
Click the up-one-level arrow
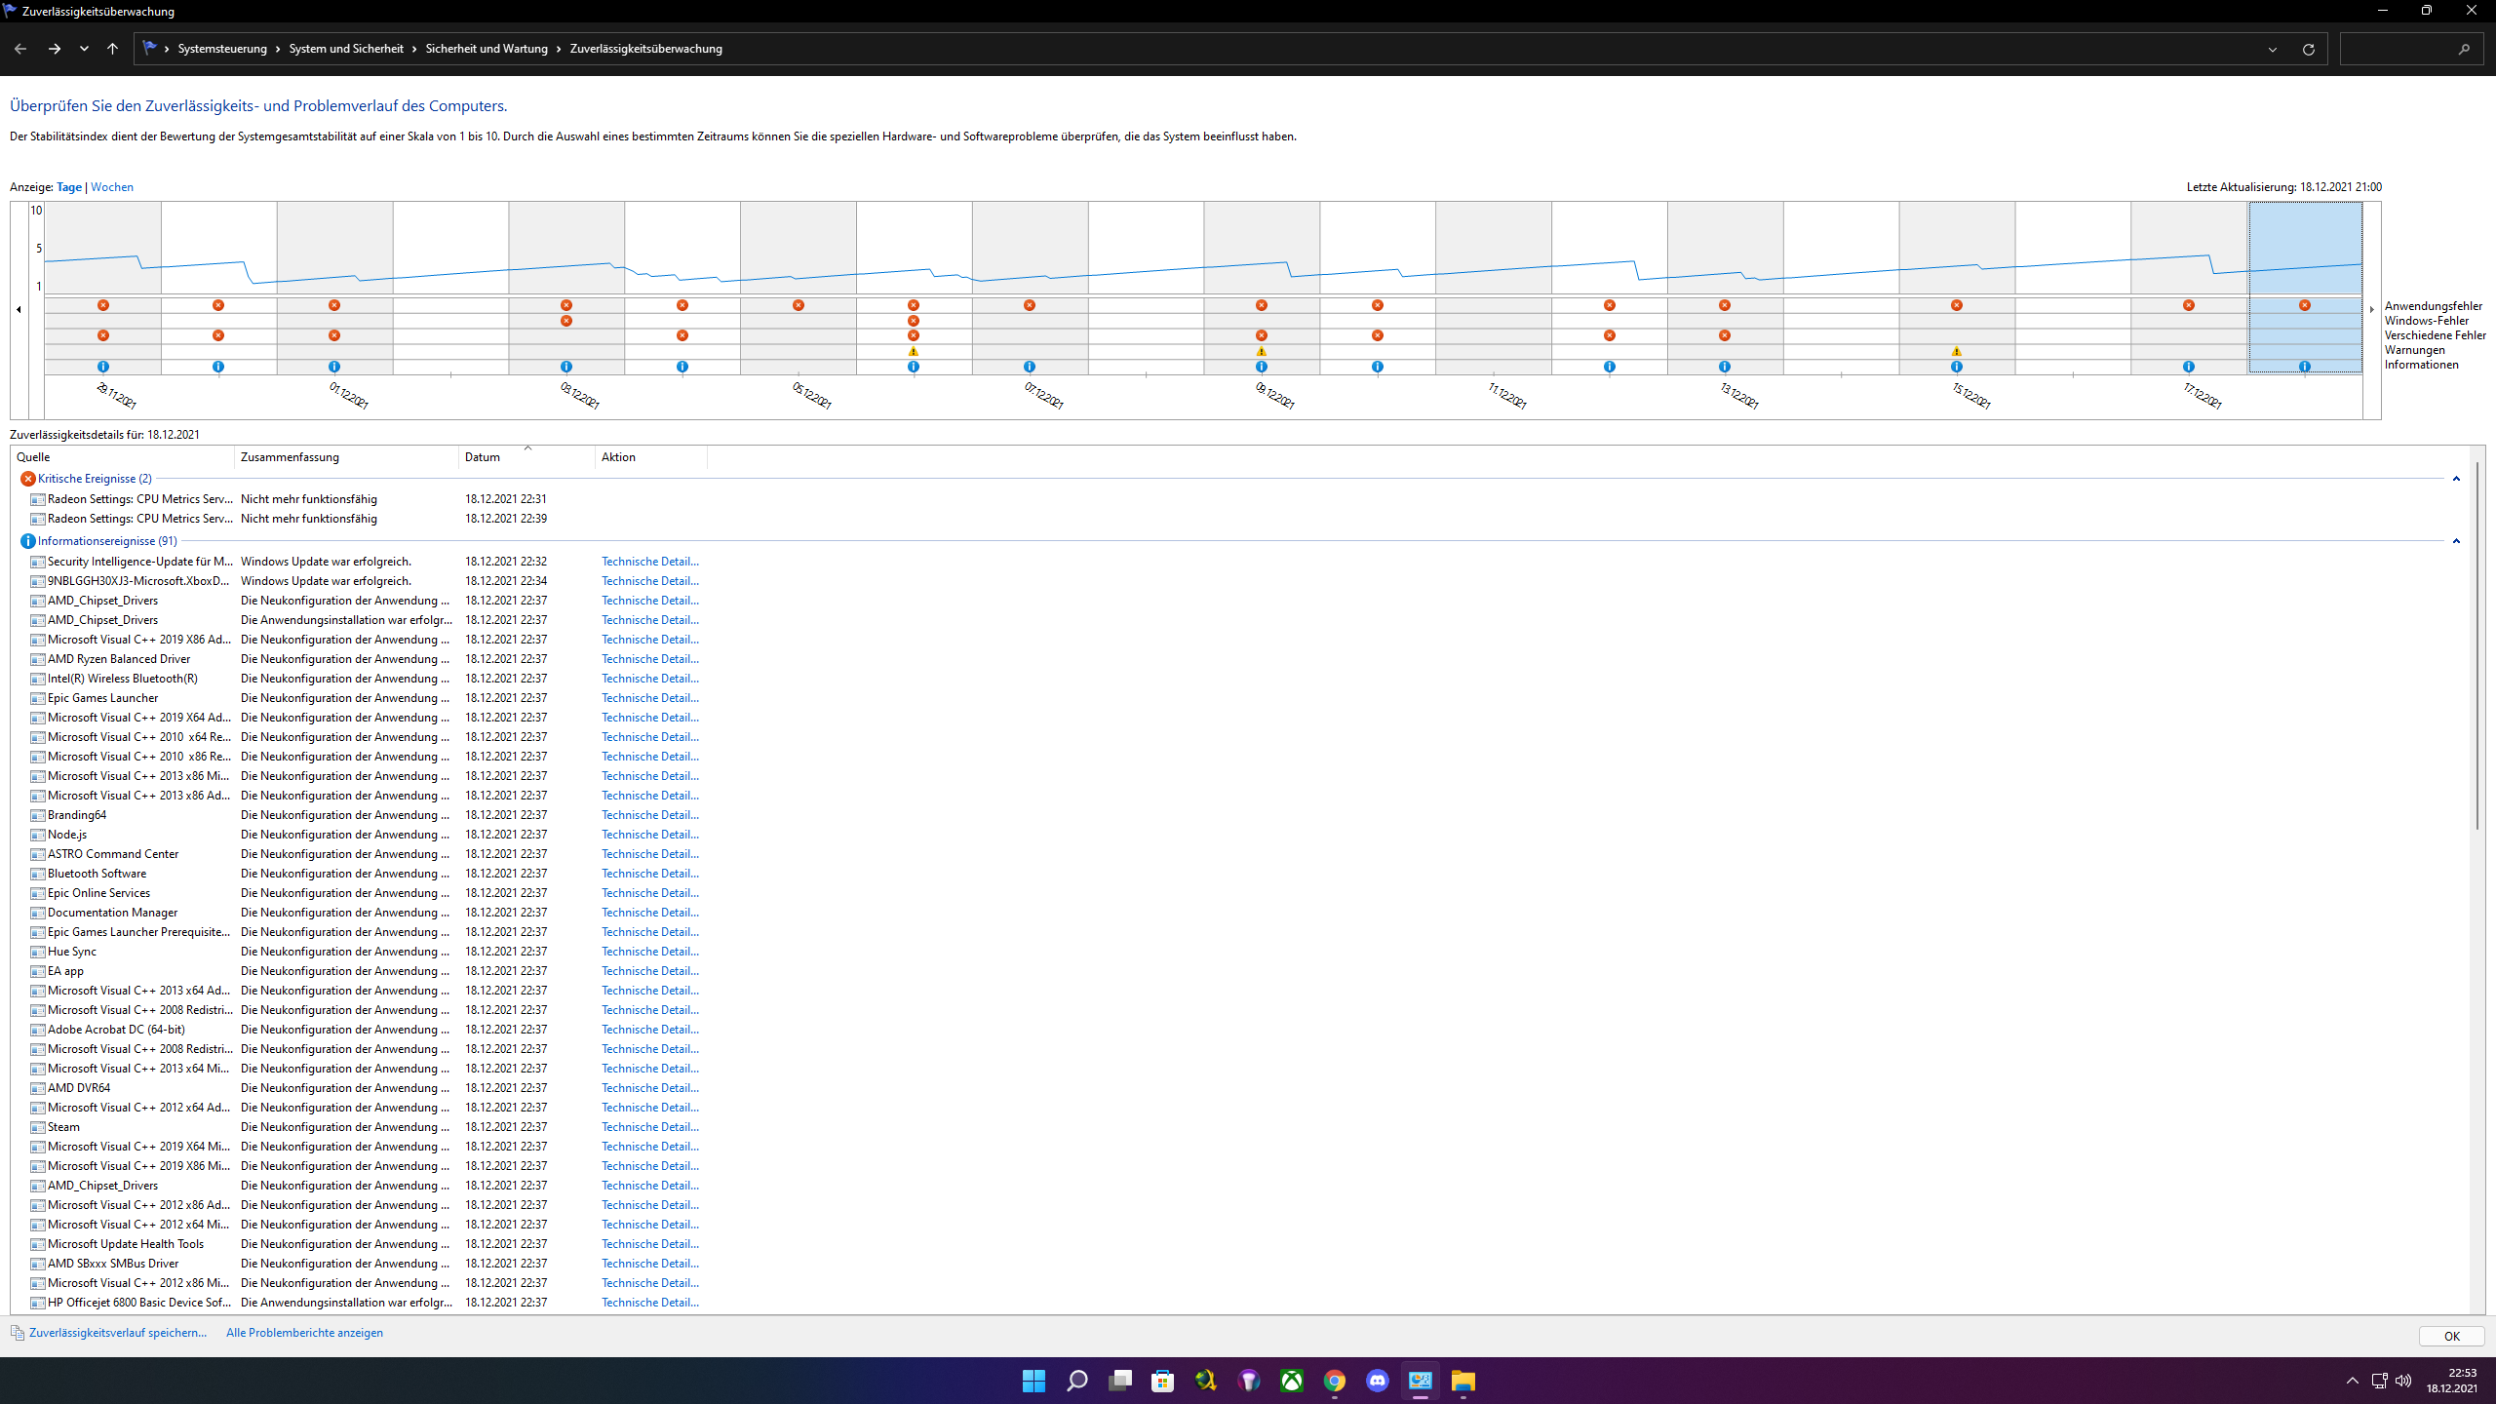click(x=112, y=49)
